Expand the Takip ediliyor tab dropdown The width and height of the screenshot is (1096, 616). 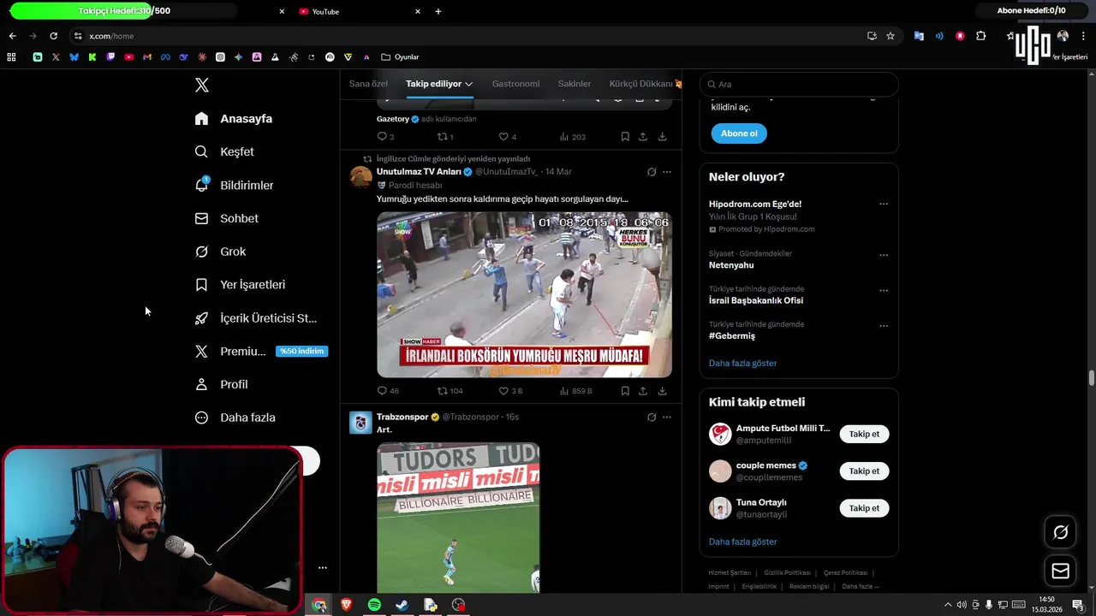(468, 84)
